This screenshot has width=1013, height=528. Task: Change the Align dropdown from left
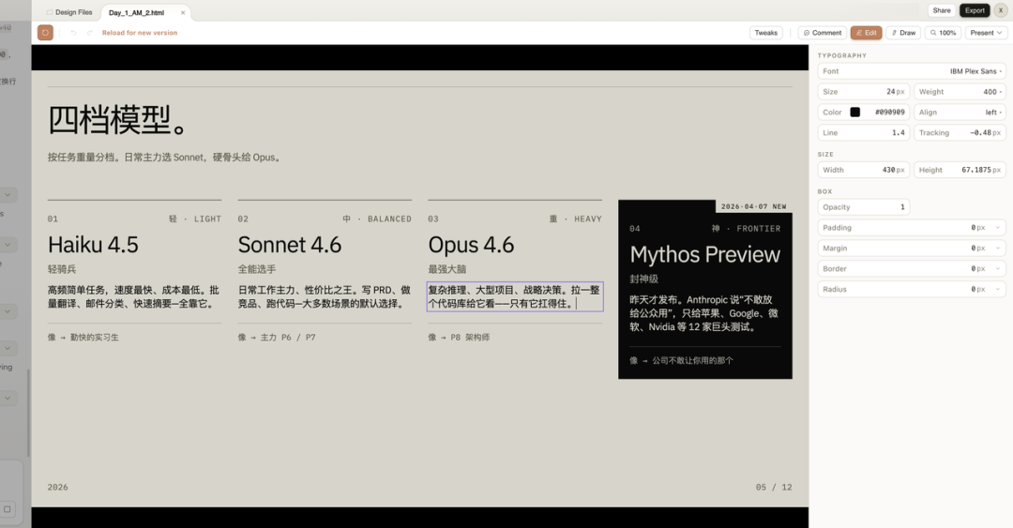960,113
